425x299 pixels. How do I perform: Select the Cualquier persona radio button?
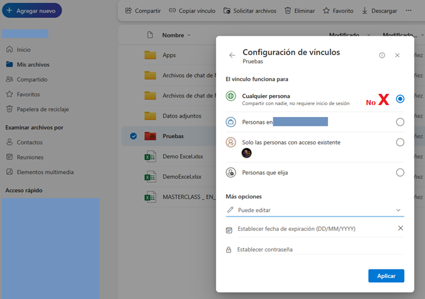pos(400,99)
